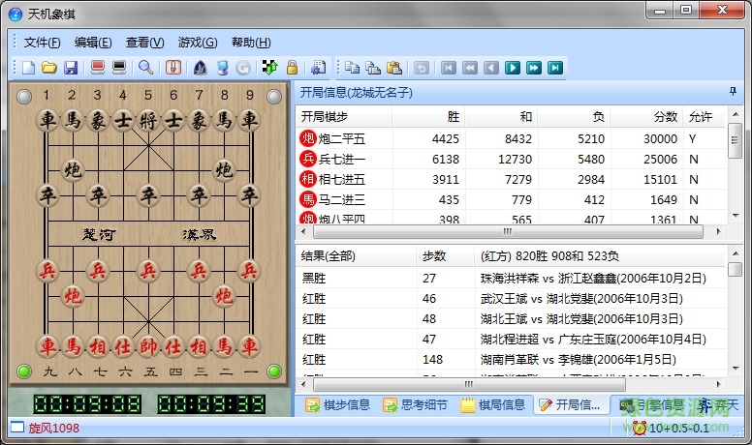
Task: Click the golden padlock toolbar icon
Action: coord(292,68)
